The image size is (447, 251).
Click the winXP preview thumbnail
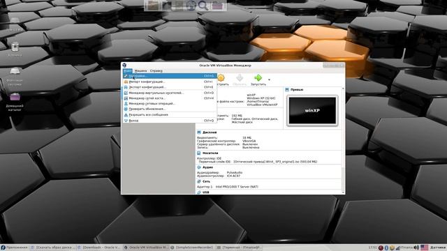point(312,110)
